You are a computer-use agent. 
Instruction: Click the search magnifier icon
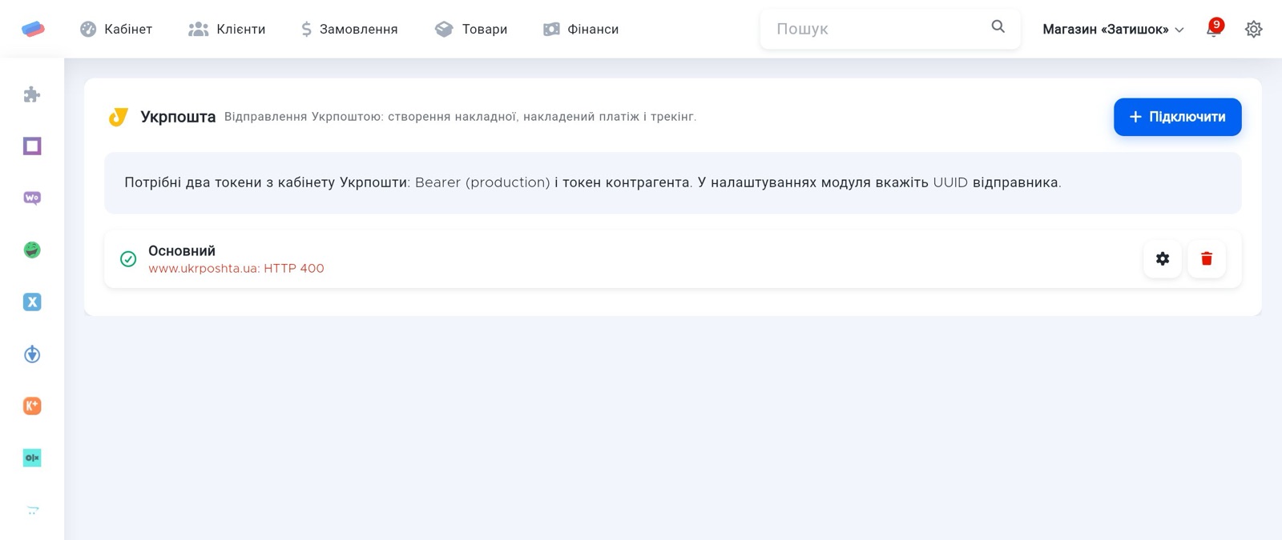[x=998, y=27]
